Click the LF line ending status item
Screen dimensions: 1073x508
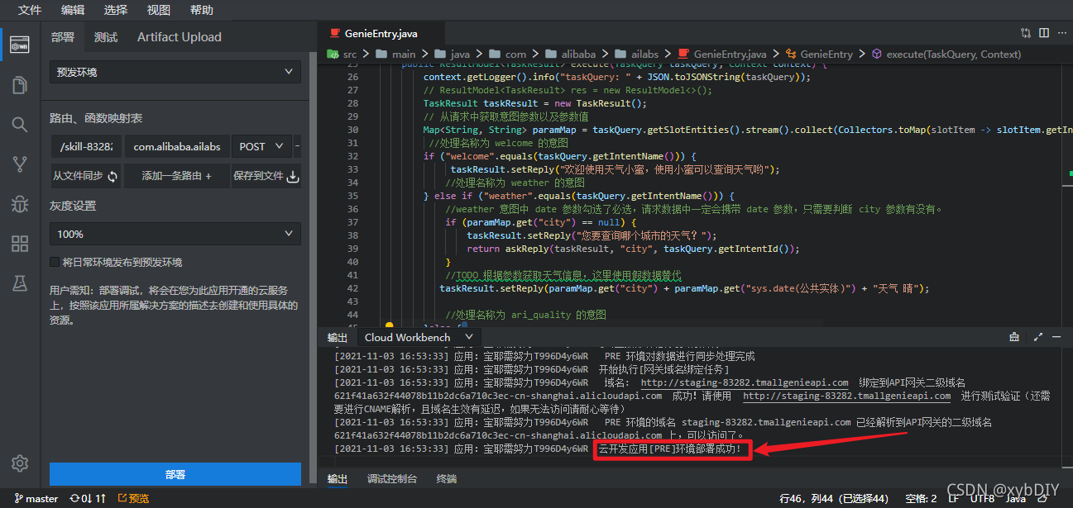954,498
